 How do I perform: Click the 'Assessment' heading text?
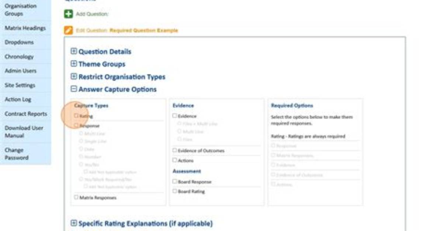click(187, 171)
